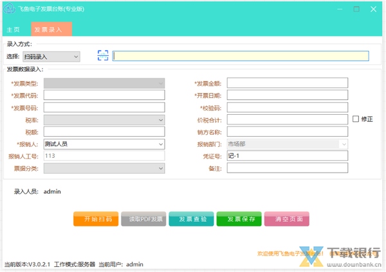Click the 开始扫码 button
This screenshot has height=272, width=386.
tap(96, 219)
